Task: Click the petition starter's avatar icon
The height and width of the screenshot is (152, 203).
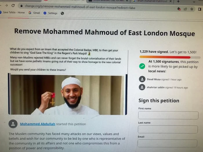Action: click(13, 124)
